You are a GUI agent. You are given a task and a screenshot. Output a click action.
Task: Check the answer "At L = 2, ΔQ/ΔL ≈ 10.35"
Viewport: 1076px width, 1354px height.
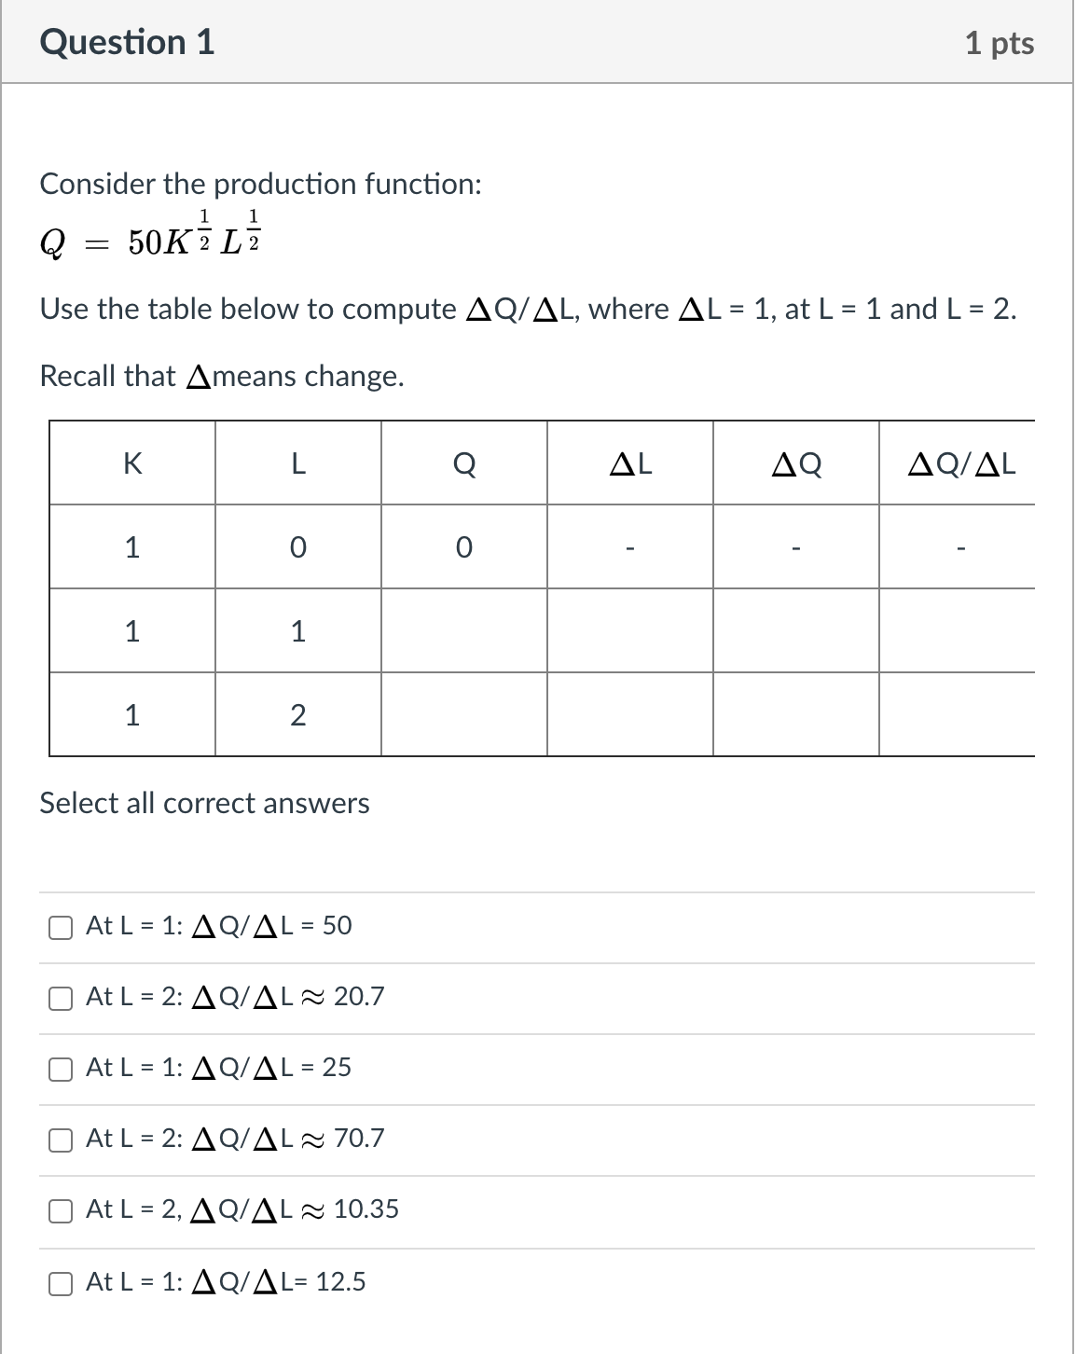(x=61, y=1210)
